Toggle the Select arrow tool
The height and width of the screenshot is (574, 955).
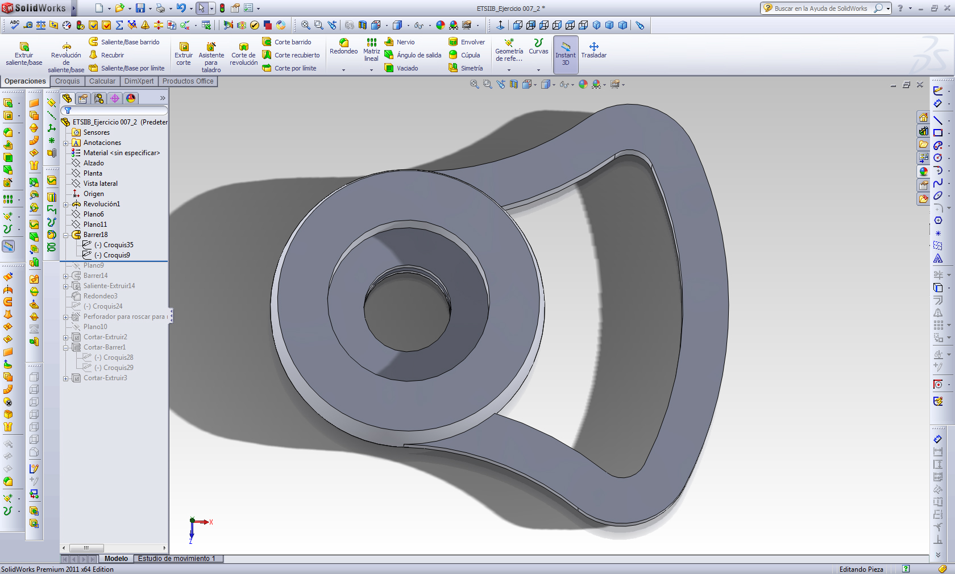point(201,8)
